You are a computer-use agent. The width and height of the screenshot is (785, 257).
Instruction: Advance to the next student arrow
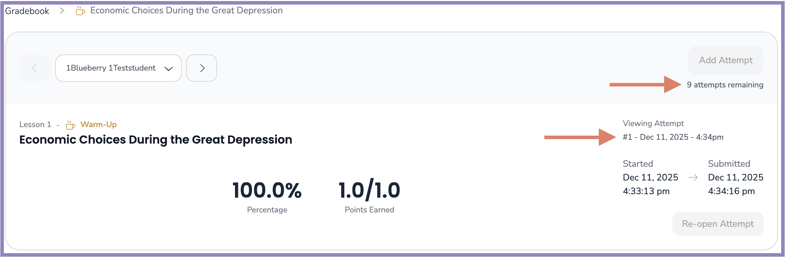point(202,68)
